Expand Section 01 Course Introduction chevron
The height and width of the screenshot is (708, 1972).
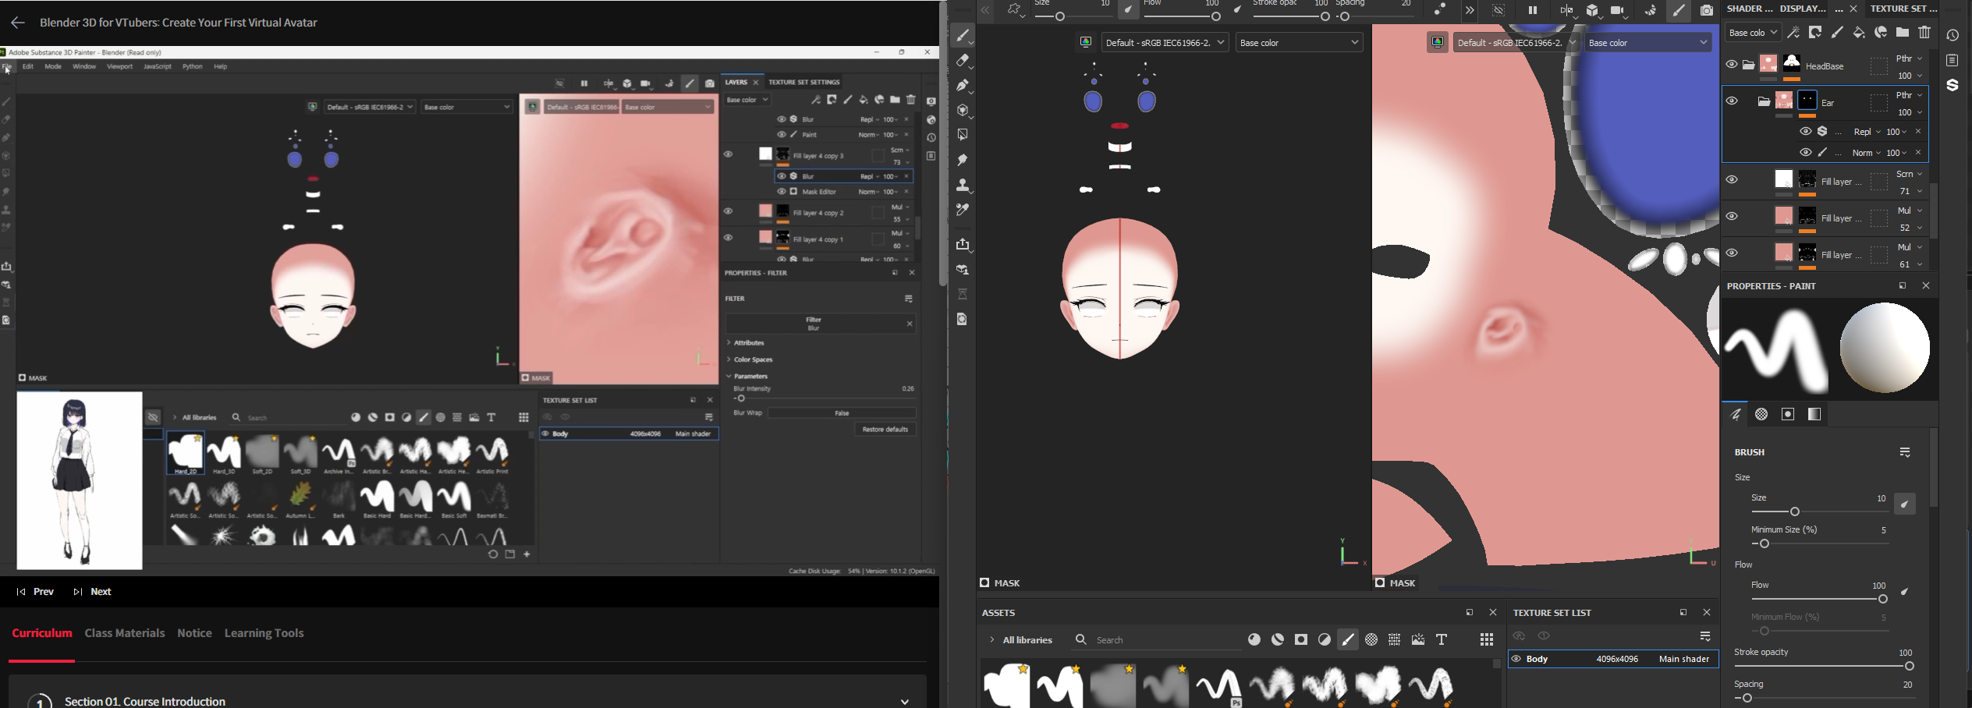point(905,702)
